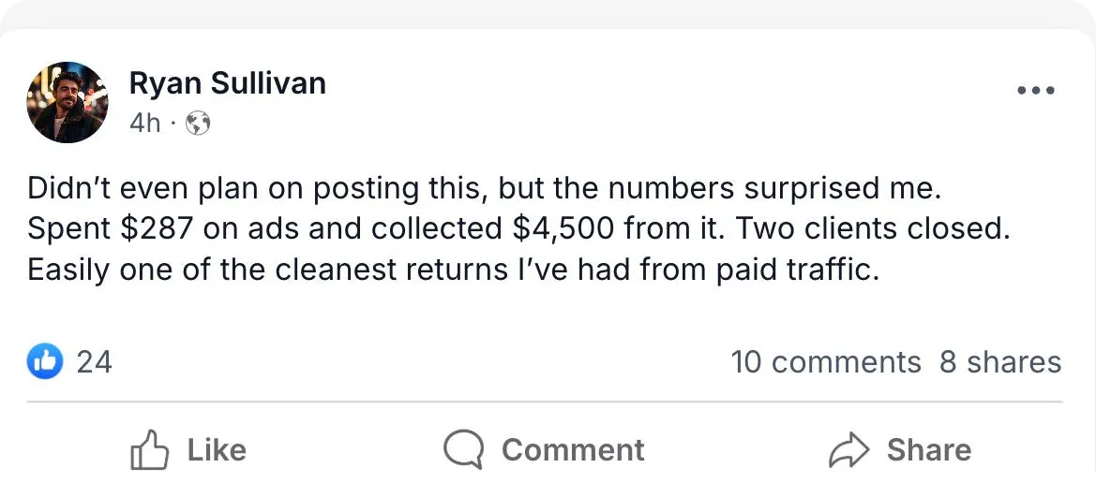Click the post's first line about numbers
This screenshot has width=1096, height=497.
click(x=483, y=188)
